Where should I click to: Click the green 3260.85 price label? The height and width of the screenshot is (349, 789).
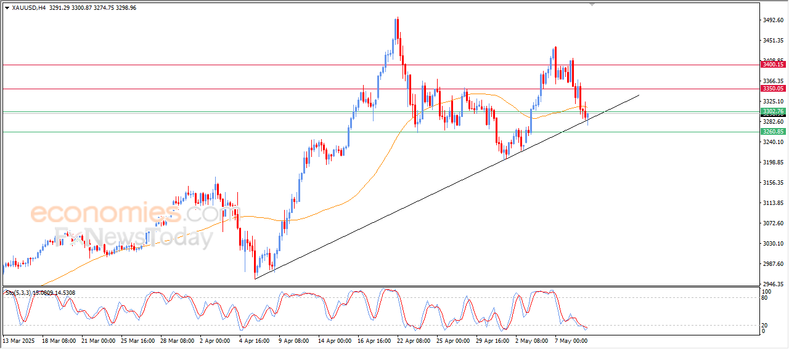(772, 132)
